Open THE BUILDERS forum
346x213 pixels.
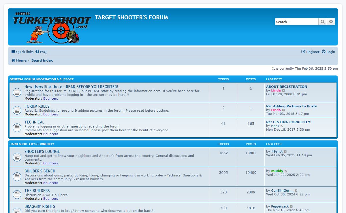37,191
